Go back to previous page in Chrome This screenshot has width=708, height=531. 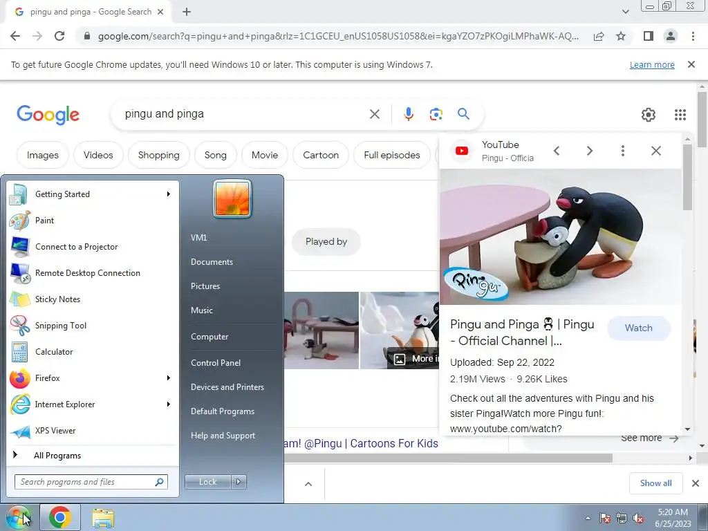coord(15,36)
